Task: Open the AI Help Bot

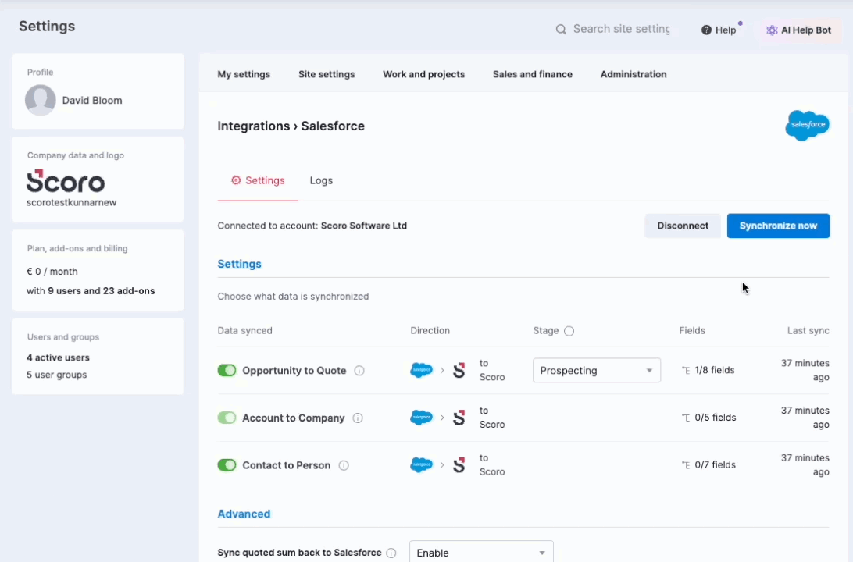Action: [x=799, y=30]
